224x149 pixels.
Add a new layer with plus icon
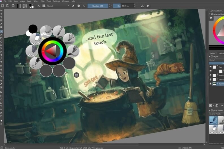(x=210, y=106)
